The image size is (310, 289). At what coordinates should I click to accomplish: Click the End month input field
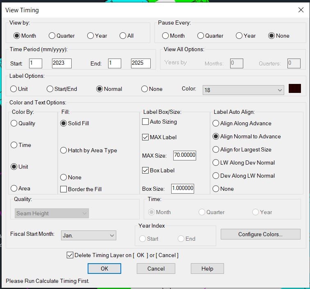tap(115, 63)
